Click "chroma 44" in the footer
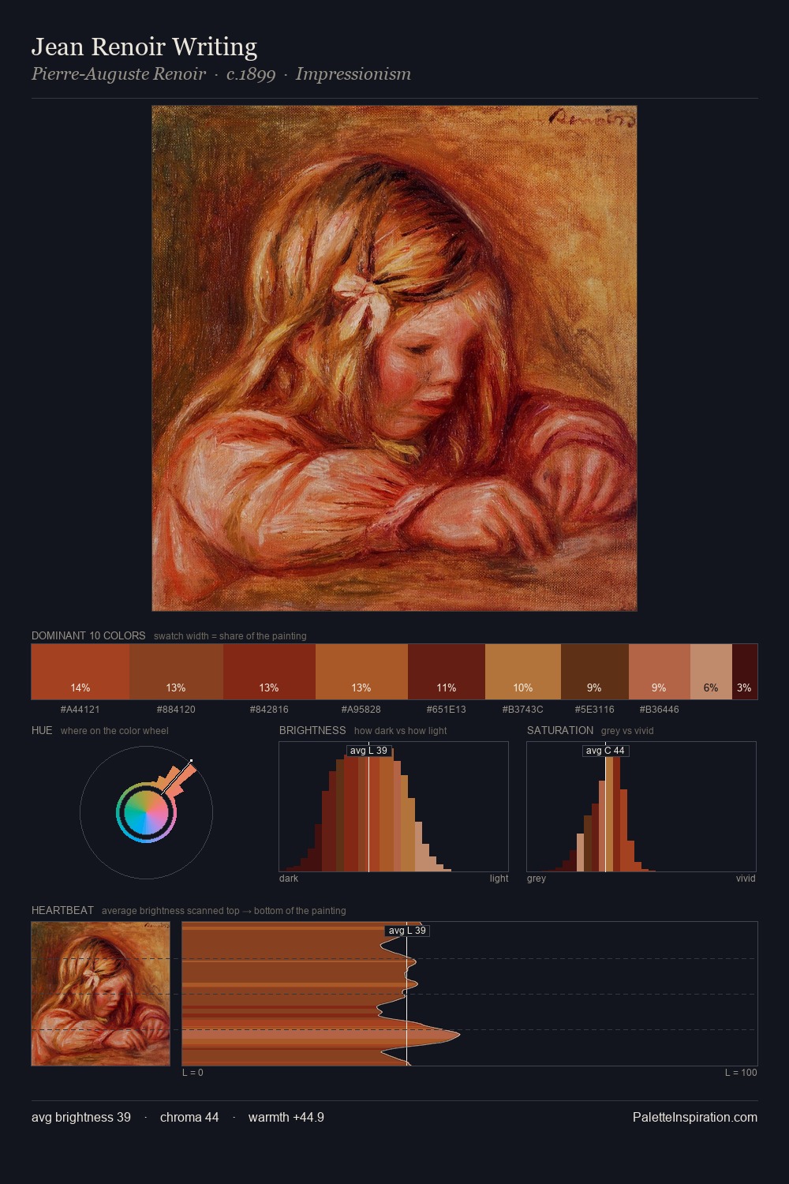This screenshot has width=789, height=1184. pyautogui.click(x=189, y=1118)
